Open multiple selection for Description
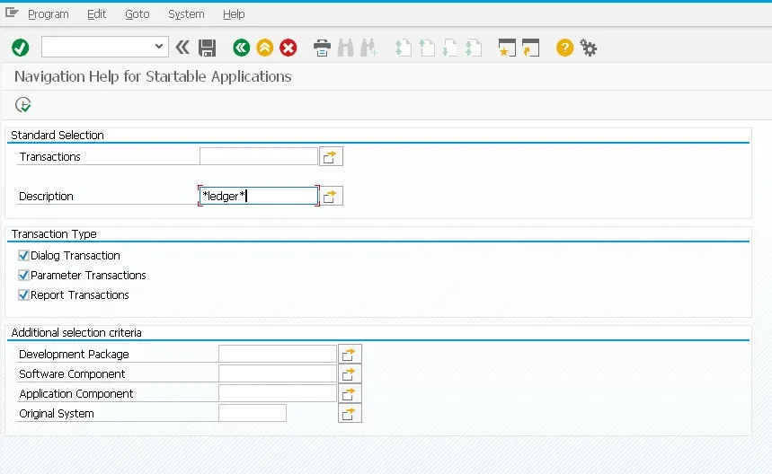Viewport: 772px width, 474px height. (331, 196)
